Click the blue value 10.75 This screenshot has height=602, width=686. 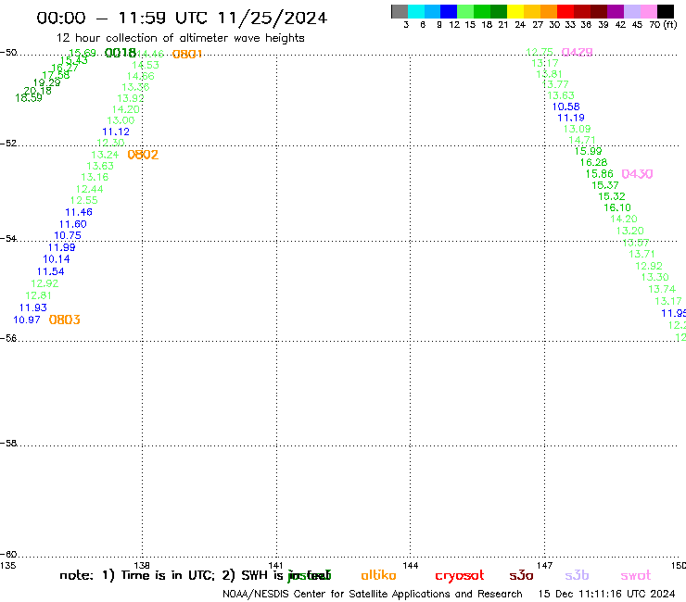(x=68, y=235)
